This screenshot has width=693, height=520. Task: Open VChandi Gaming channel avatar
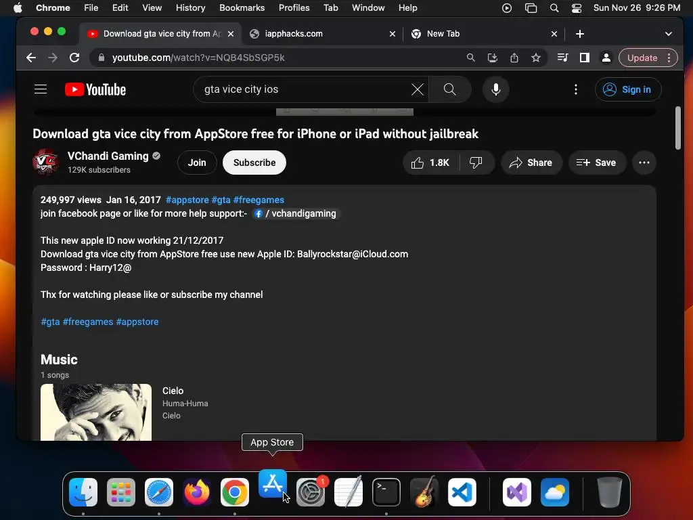[45, 162]
